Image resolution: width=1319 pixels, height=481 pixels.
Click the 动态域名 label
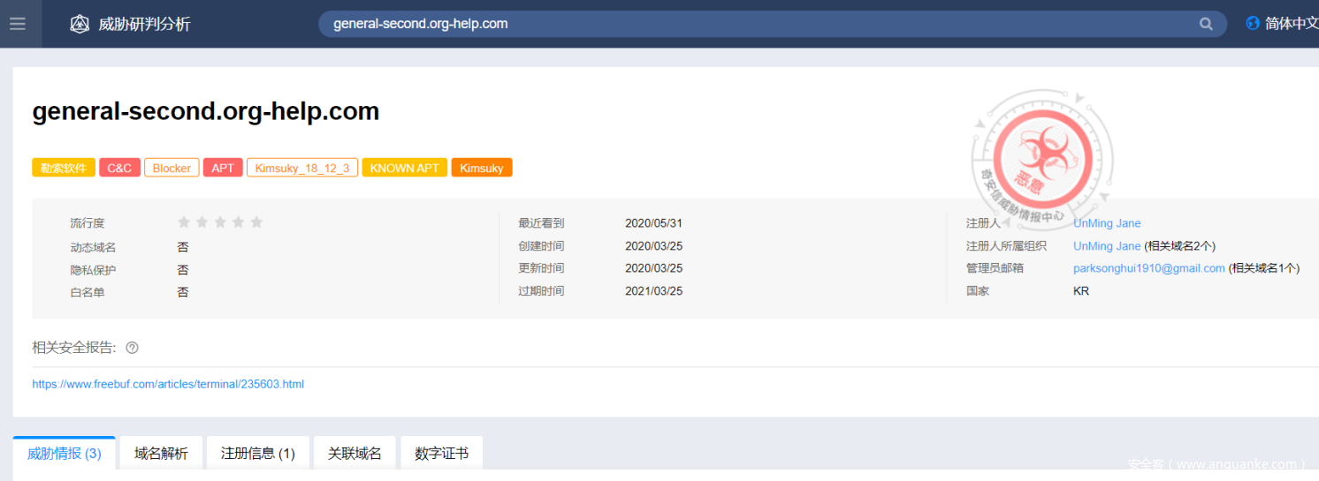click(93, 247)
